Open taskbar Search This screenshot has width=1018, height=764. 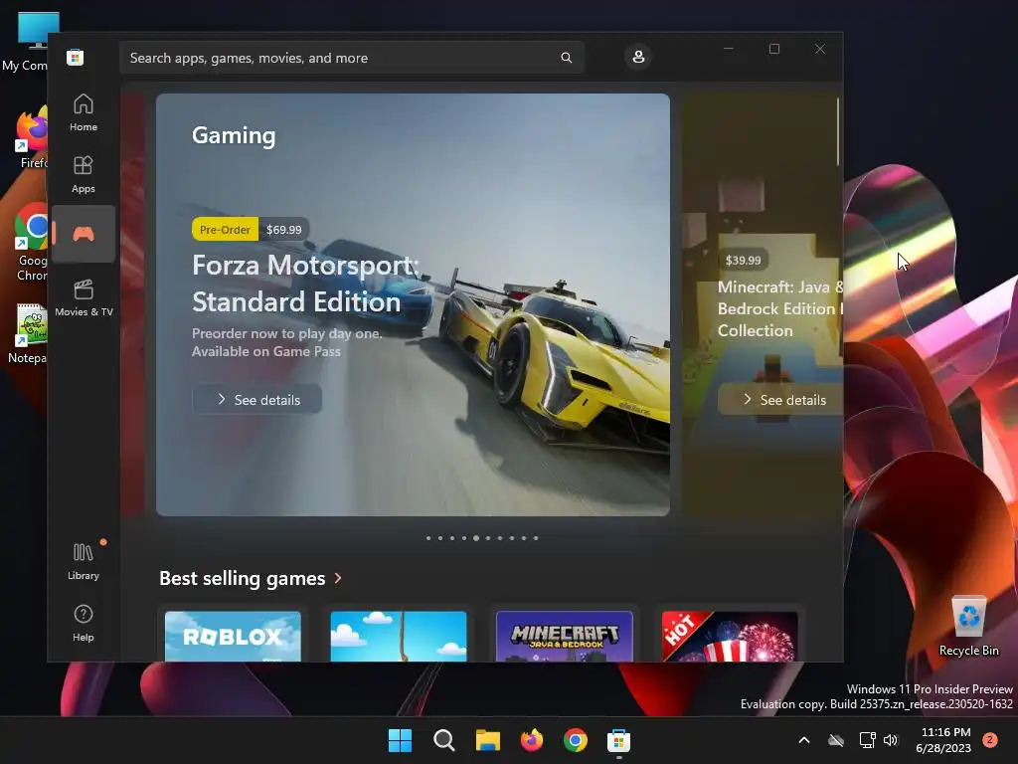444,740
